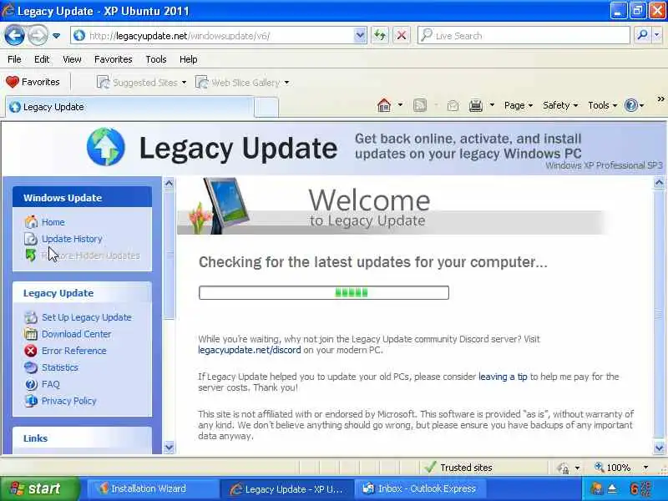Click the magnifier search button
The width and height of the screenshot is (668, 501).
[641, 35]
